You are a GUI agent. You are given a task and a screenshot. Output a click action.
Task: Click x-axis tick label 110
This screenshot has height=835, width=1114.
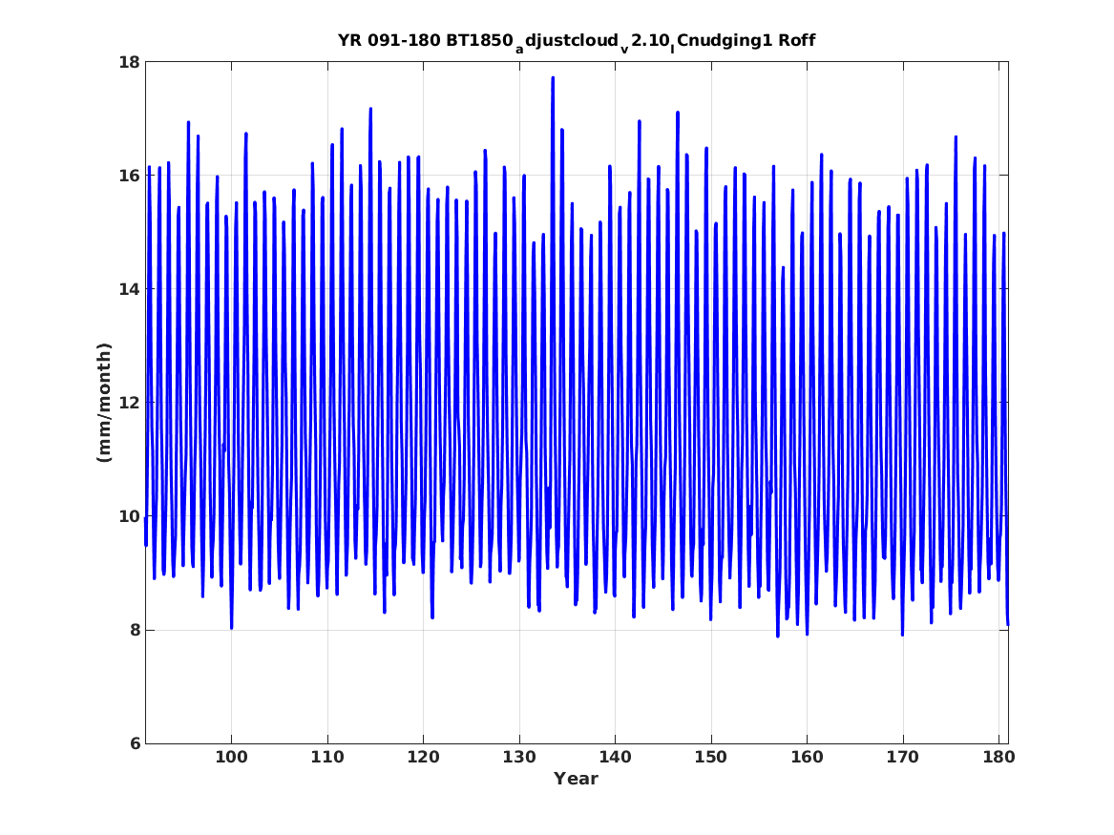coord(326,758)
